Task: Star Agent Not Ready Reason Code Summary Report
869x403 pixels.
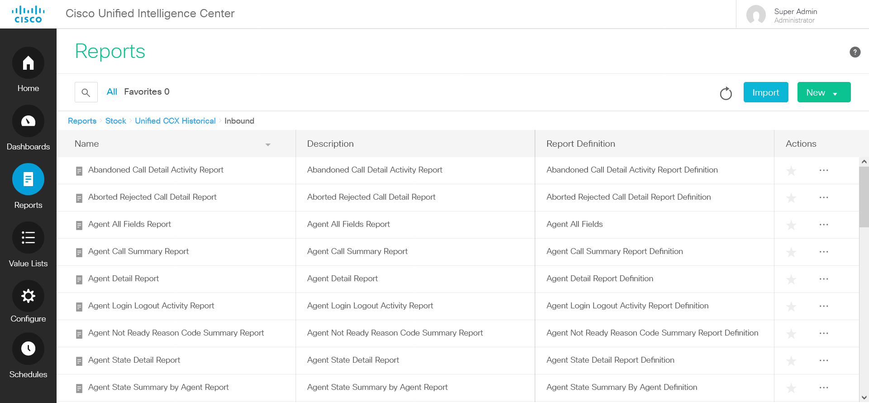Action: pyautogui.click(x=791, y=334)
